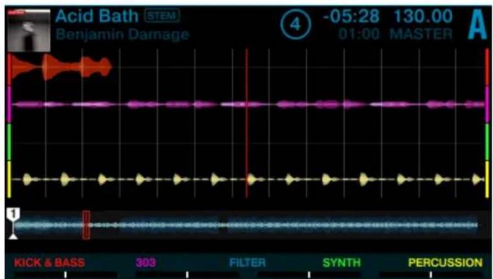493x279 pixels.
Task: Click the slider under PERCUSSION
Action: coord(431,275)
